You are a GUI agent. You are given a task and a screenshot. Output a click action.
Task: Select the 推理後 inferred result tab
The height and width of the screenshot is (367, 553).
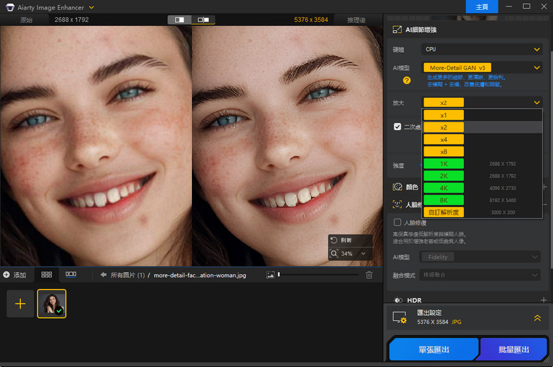(357, 20)
